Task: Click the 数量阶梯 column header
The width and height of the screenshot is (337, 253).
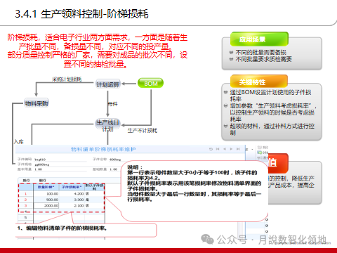Action: pos(46,187)
